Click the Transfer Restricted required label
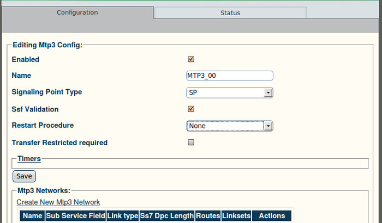 [x=59, y=143]
